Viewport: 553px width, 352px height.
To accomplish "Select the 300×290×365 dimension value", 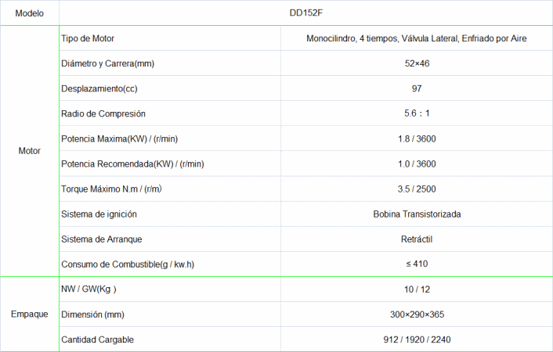I will (416, 314).
